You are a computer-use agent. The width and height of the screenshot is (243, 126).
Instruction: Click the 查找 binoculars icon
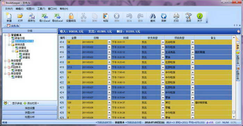coord(153,16)
